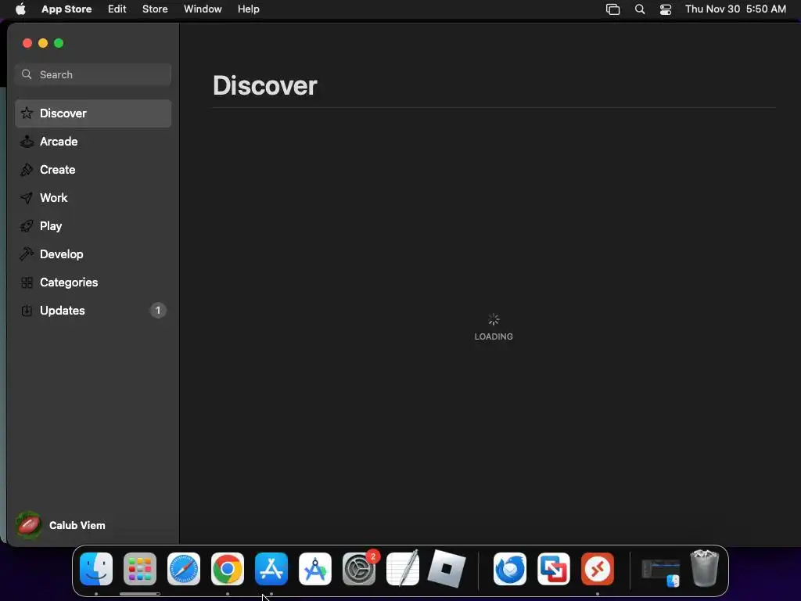801x601 pixels.
Task: Open the App Store menu
Action: coord(66,9)
